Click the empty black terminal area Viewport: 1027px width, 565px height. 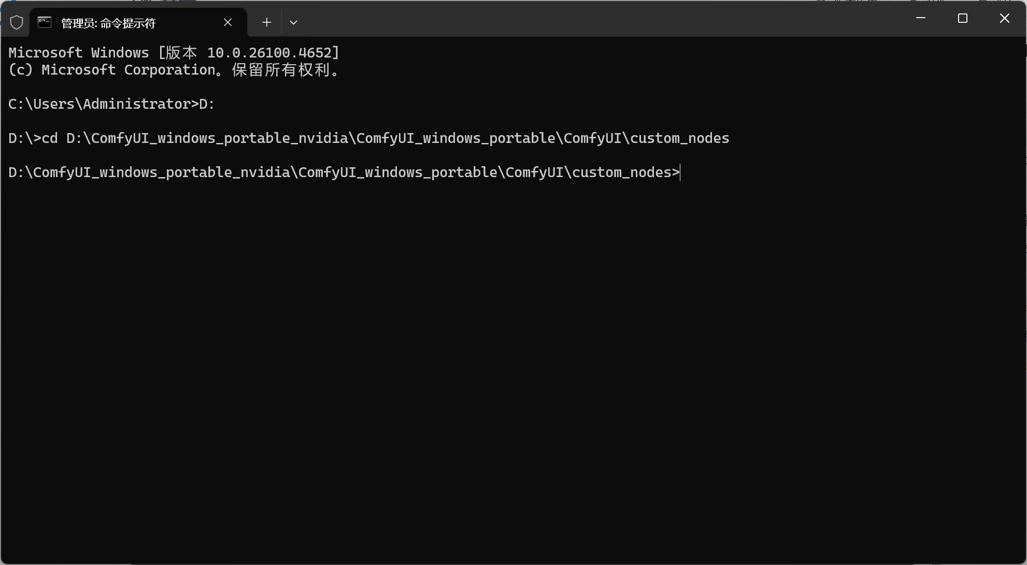point(513,363)
